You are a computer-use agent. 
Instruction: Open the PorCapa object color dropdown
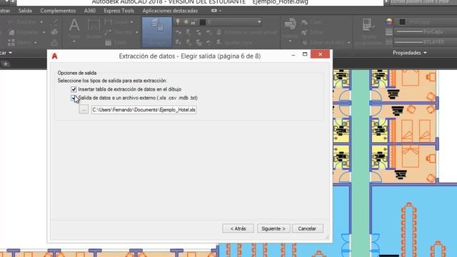pos(426,22)
